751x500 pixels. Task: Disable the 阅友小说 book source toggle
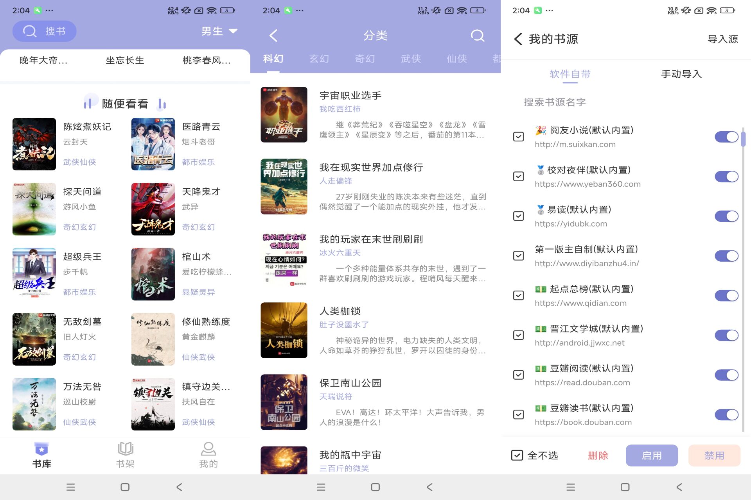pyautogui.click(x=726, y=136)
